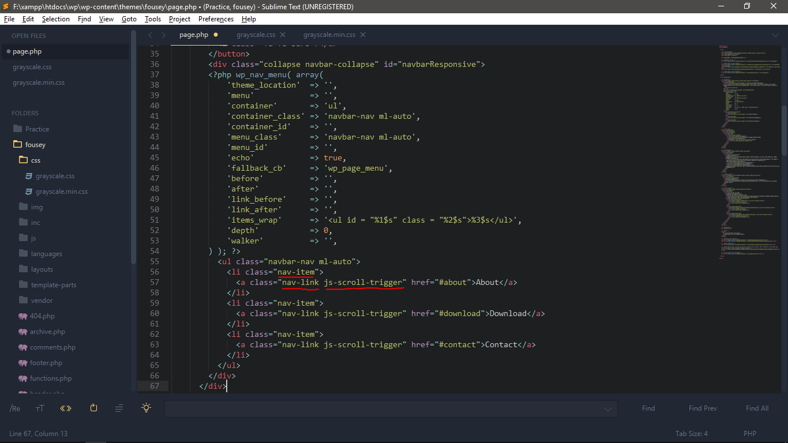Open the File menu
This screenshot has height=443, width=788.
9,19
